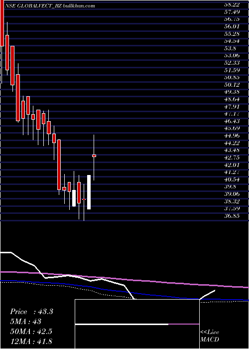The height and width of the screenshot is (349, 249).
Task: Select the 48.64 price axis label
Action: tap(232, 100)
